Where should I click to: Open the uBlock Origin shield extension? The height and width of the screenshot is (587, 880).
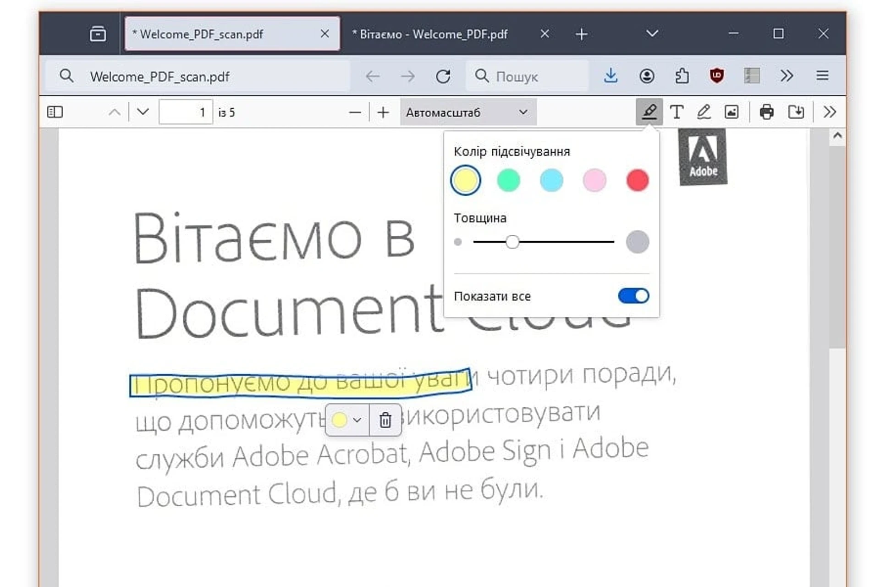[x=717, y=76]
